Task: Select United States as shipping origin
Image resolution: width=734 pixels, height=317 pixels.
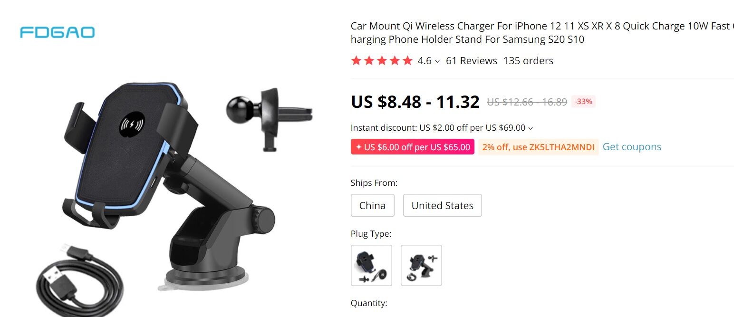Action: click(x=443, y=205)
